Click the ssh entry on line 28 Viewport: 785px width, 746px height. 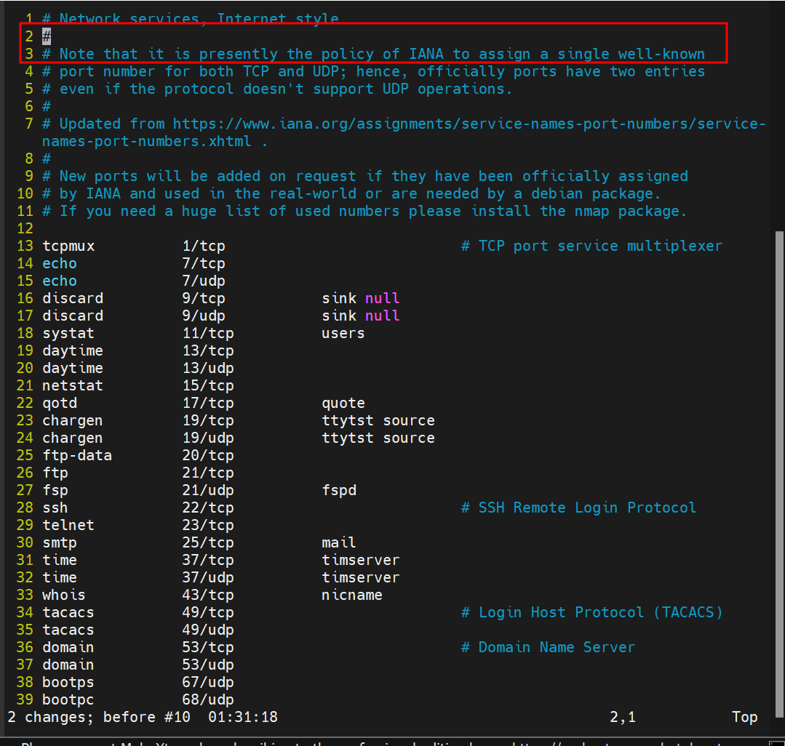point(55,508)
